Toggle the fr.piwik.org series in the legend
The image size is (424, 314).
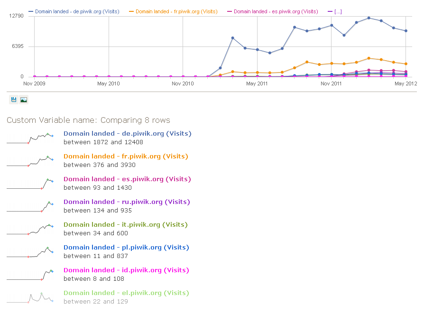(174, 11)
